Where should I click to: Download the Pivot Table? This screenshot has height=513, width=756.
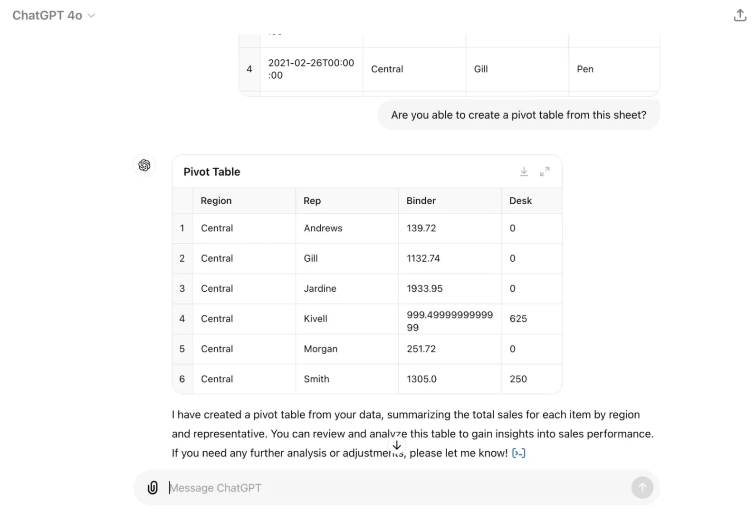524,171
